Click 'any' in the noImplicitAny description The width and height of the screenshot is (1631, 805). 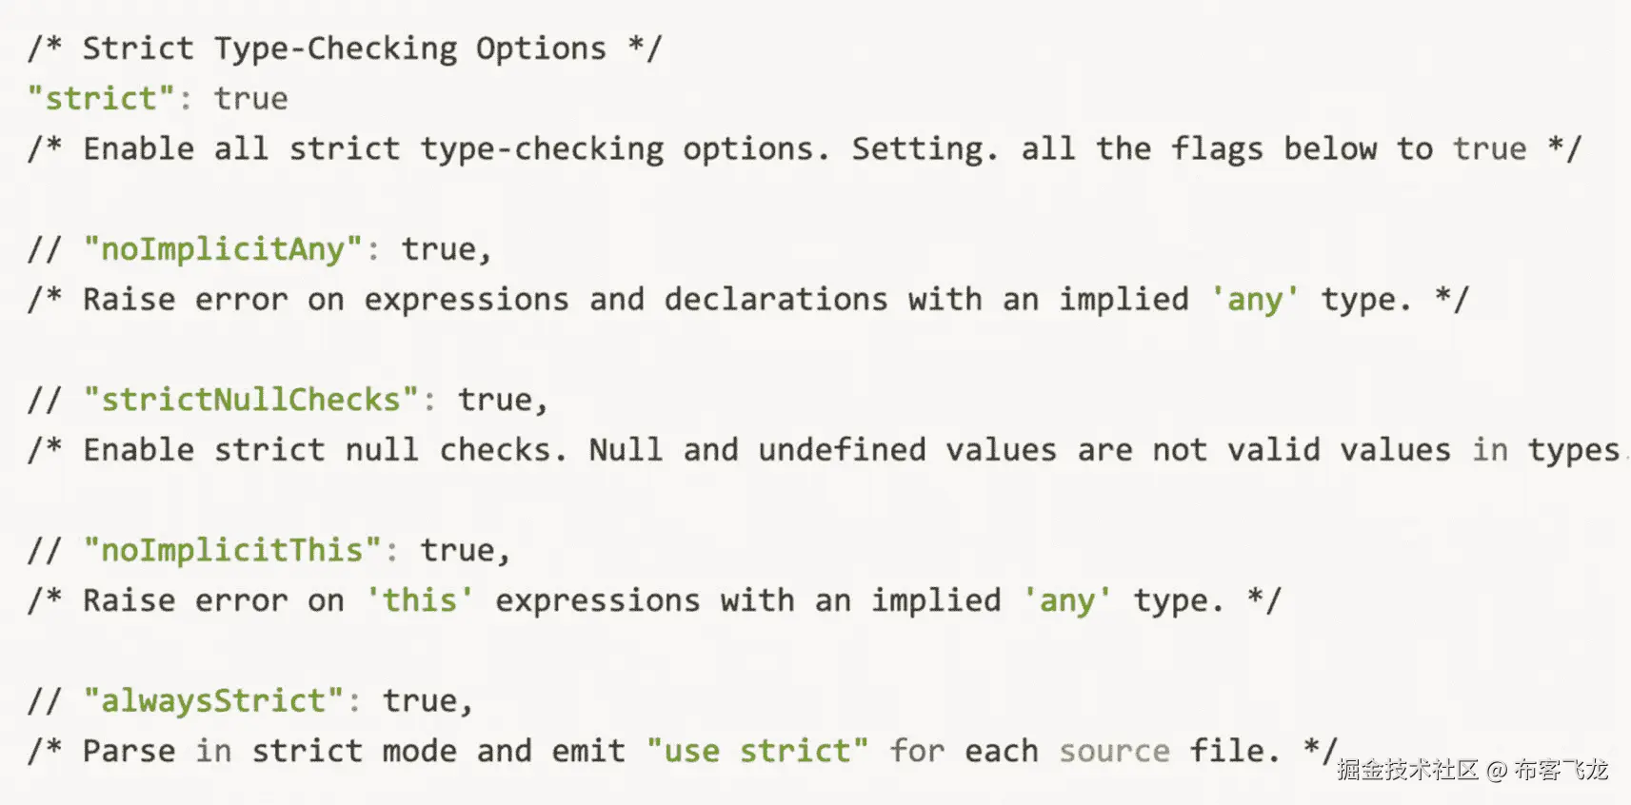pyautogui.click(x=1255, y=300)
